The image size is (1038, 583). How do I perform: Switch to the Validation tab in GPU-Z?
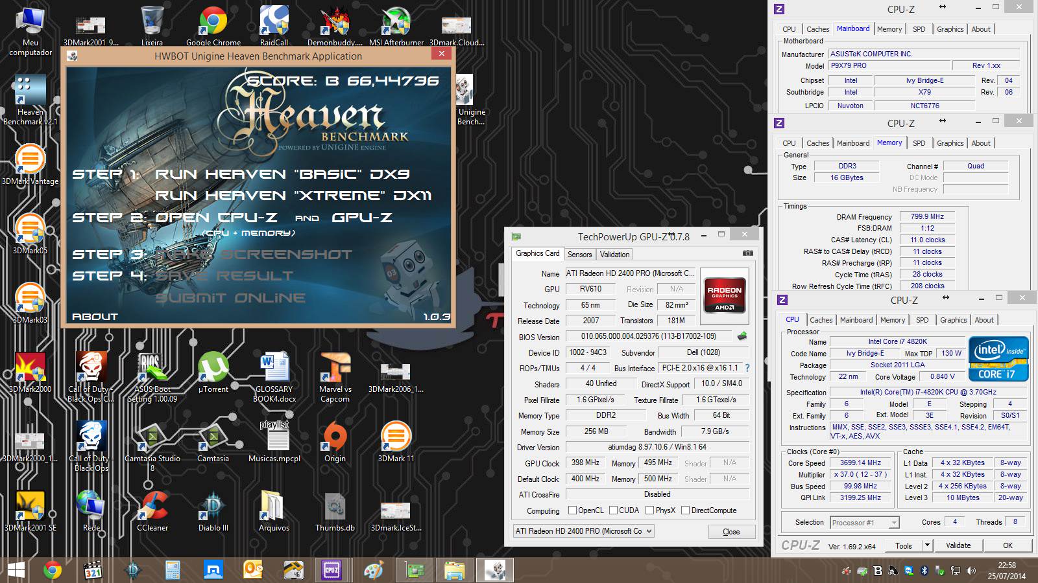(614, 255)
